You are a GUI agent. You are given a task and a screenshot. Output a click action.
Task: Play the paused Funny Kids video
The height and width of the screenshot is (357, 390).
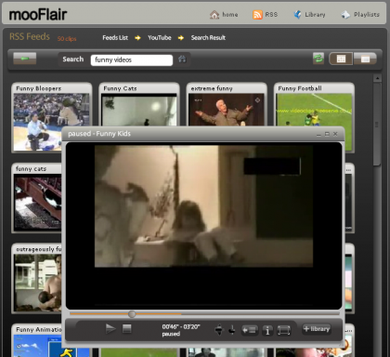pyautogui.click(x=110, y=328)
